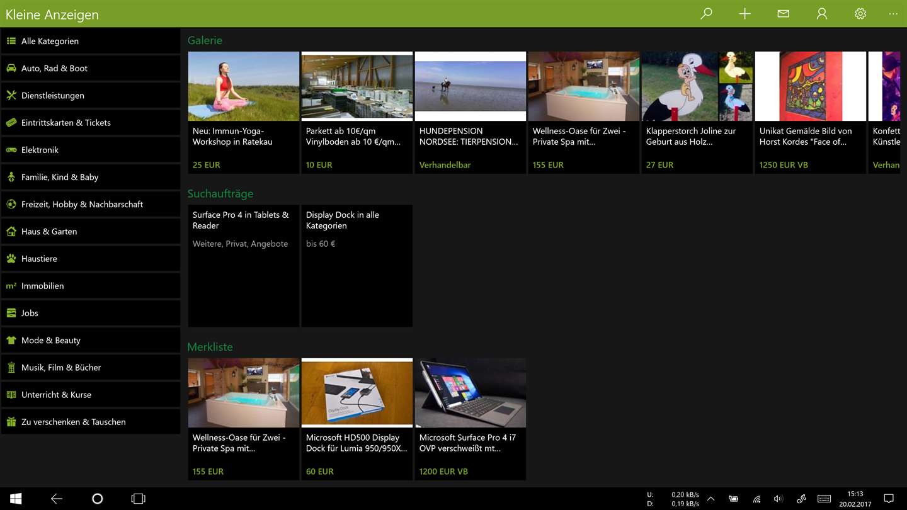Click the book icon for Unterricht & Kurse

click(x=11, y=395)
